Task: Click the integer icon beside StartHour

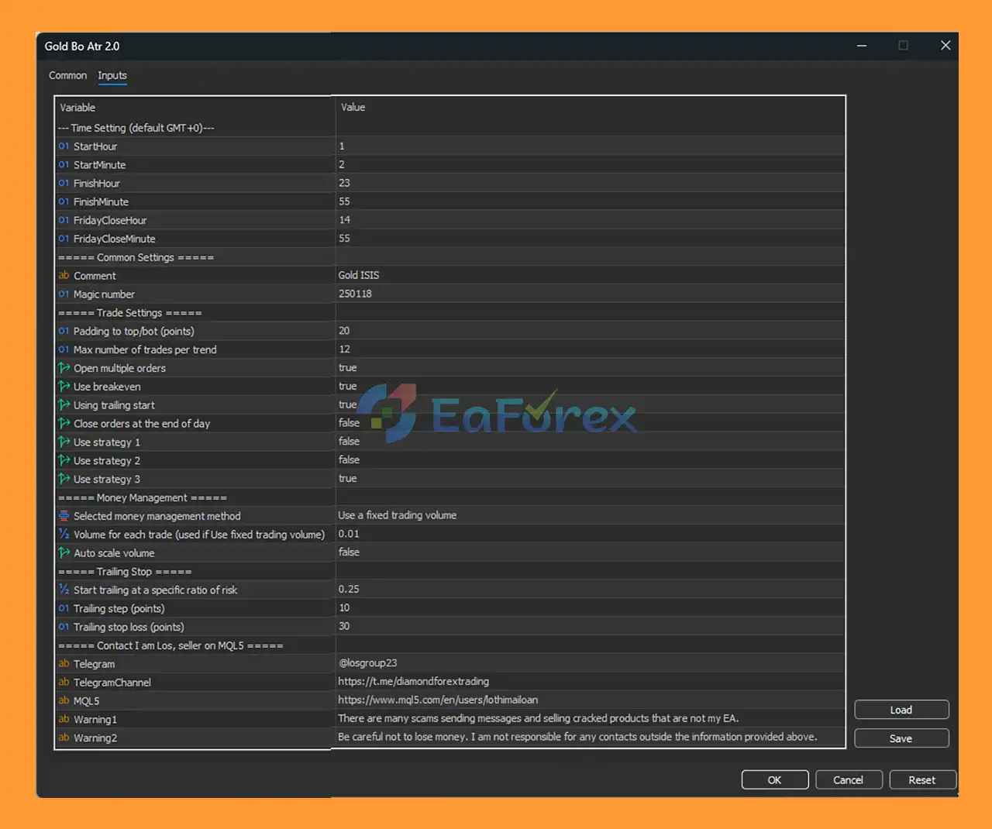Action: click(x=64, y=146)
